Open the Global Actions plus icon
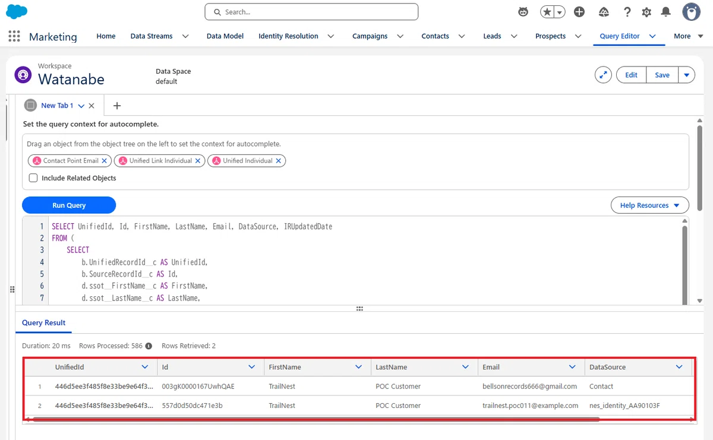713x440 pixels. coord(579,12)
